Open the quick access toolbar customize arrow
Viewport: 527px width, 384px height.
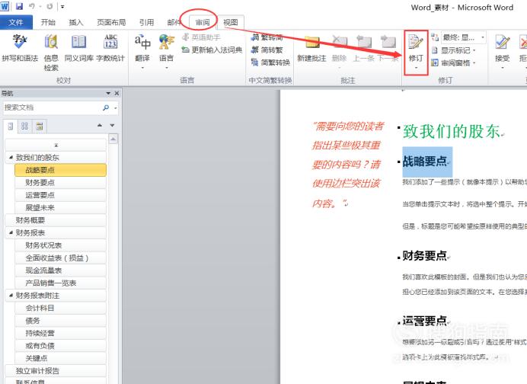[x=62, y=6]
